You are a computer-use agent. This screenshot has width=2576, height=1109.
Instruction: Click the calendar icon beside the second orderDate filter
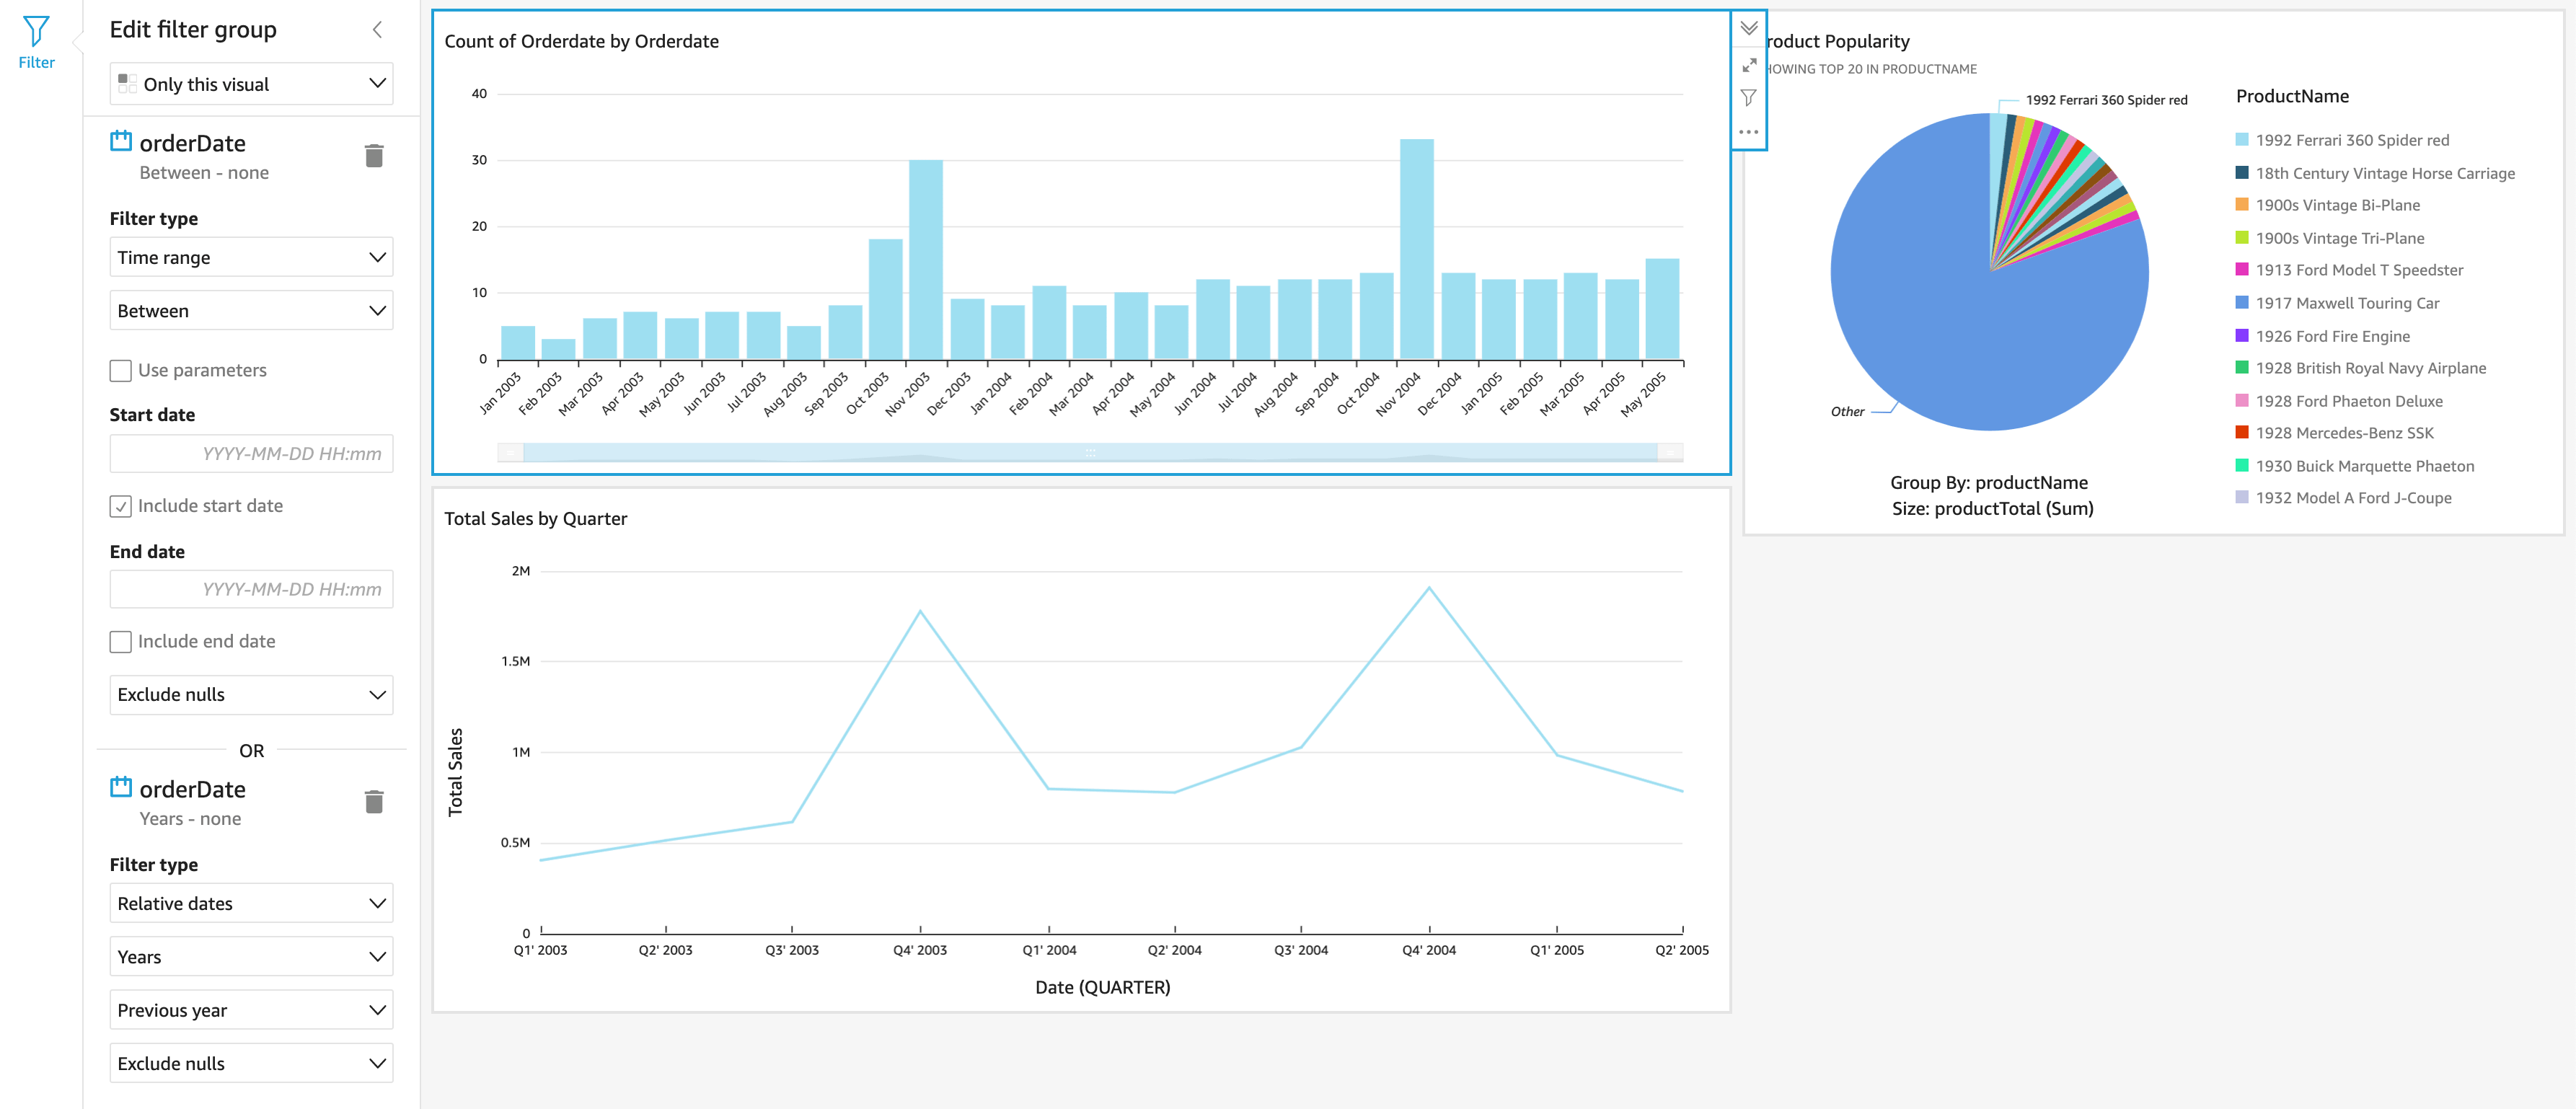[120, 787]
